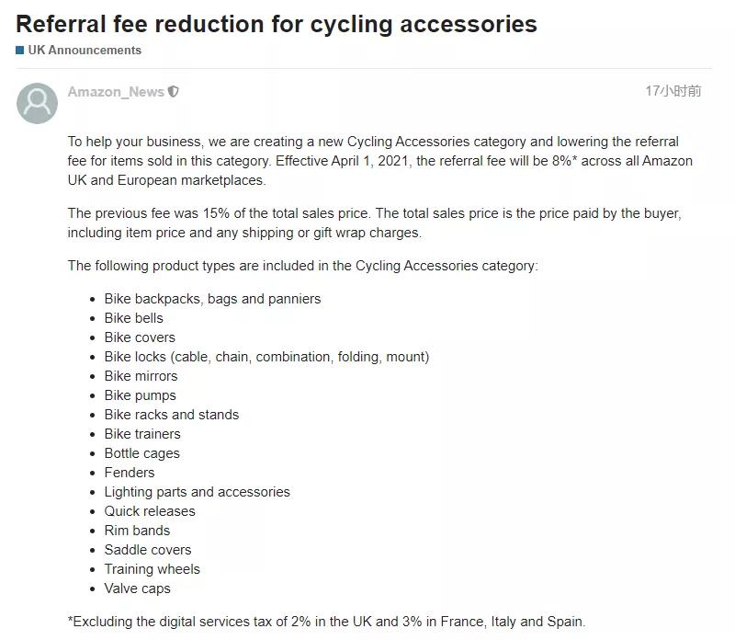This screenshot has width=735, height=640.
Task: Click the Training wheels list item
Action: pos(153,569)
